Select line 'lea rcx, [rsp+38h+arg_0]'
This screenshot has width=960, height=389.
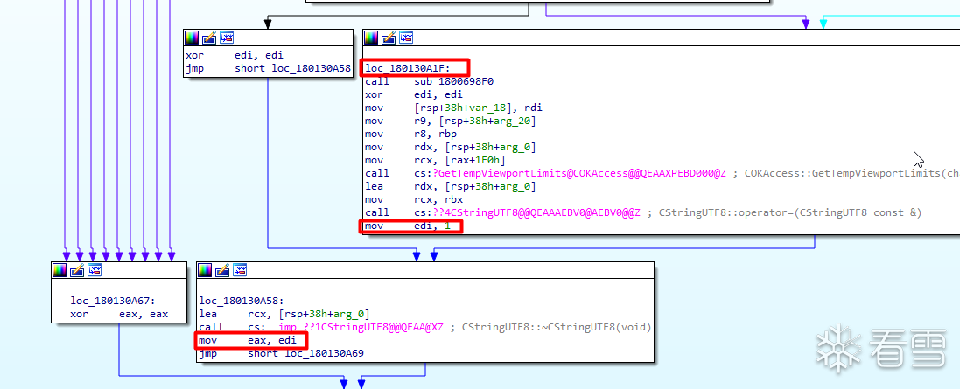[284, 315]
